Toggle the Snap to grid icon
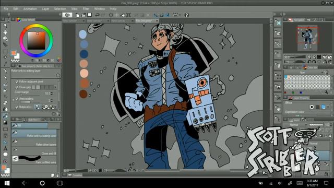 (x=168, y=15)
